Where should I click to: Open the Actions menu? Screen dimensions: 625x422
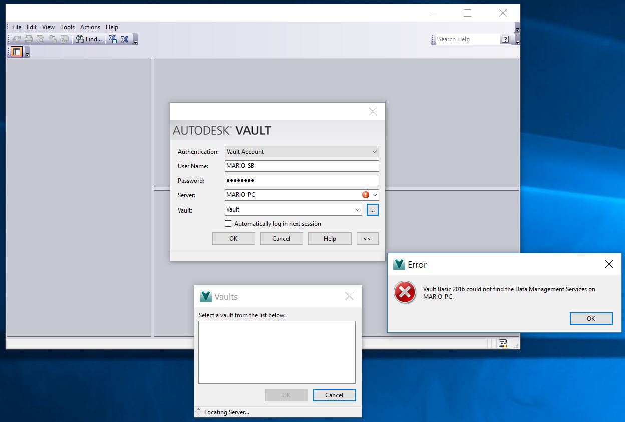click(90, 27)
